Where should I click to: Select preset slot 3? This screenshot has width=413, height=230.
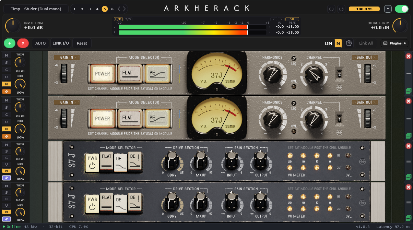point(90,9)
